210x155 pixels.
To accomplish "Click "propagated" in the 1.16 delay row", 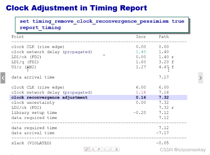I will point(77,92).
